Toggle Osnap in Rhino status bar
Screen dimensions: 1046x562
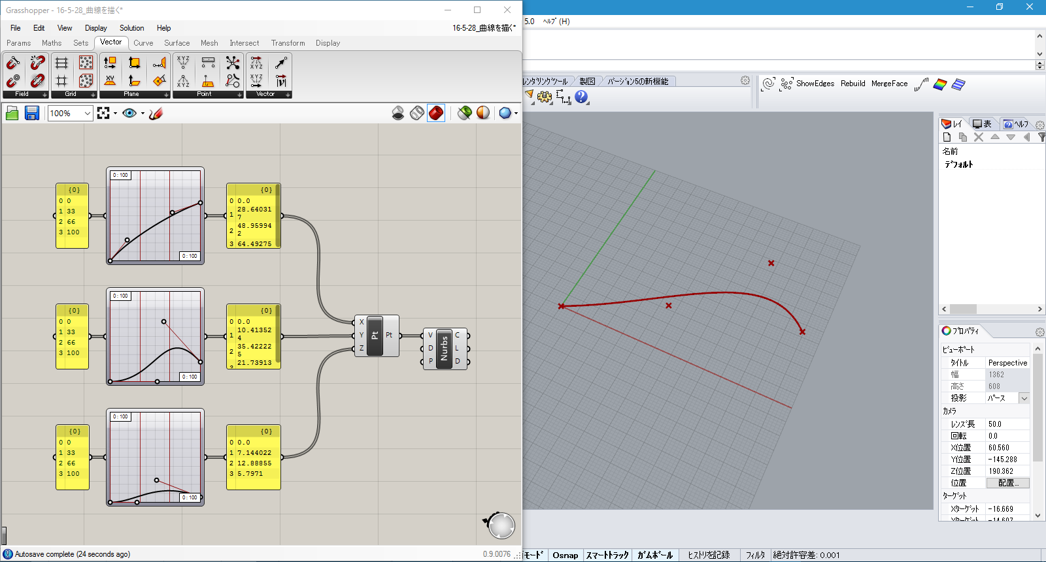coord(565,555)
